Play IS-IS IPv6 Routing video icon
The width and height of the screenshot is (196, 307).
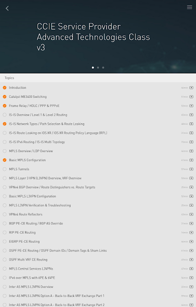pos(191,142)
